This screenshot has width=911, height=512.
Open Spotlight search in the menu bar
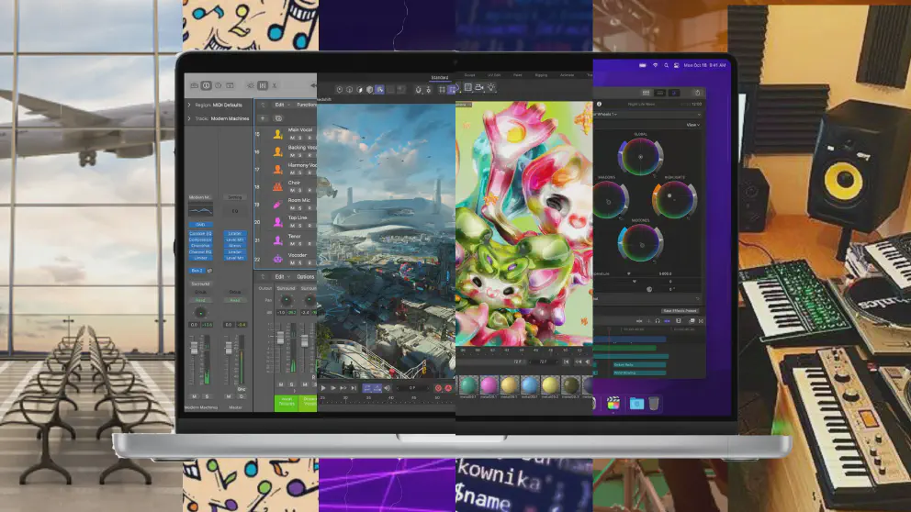pos(666,65)
